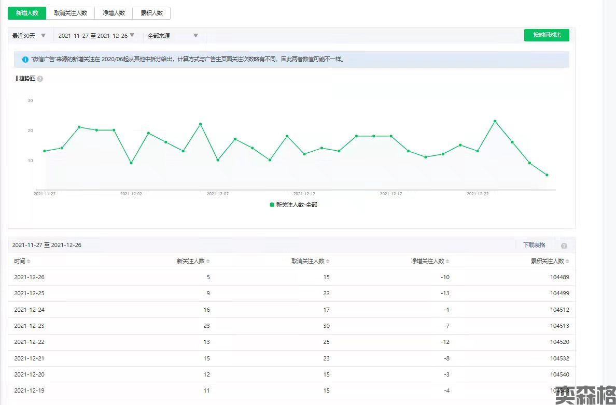Click the last data point on the chart line
This screenshot has height=405, width=616.
(547, 175)
